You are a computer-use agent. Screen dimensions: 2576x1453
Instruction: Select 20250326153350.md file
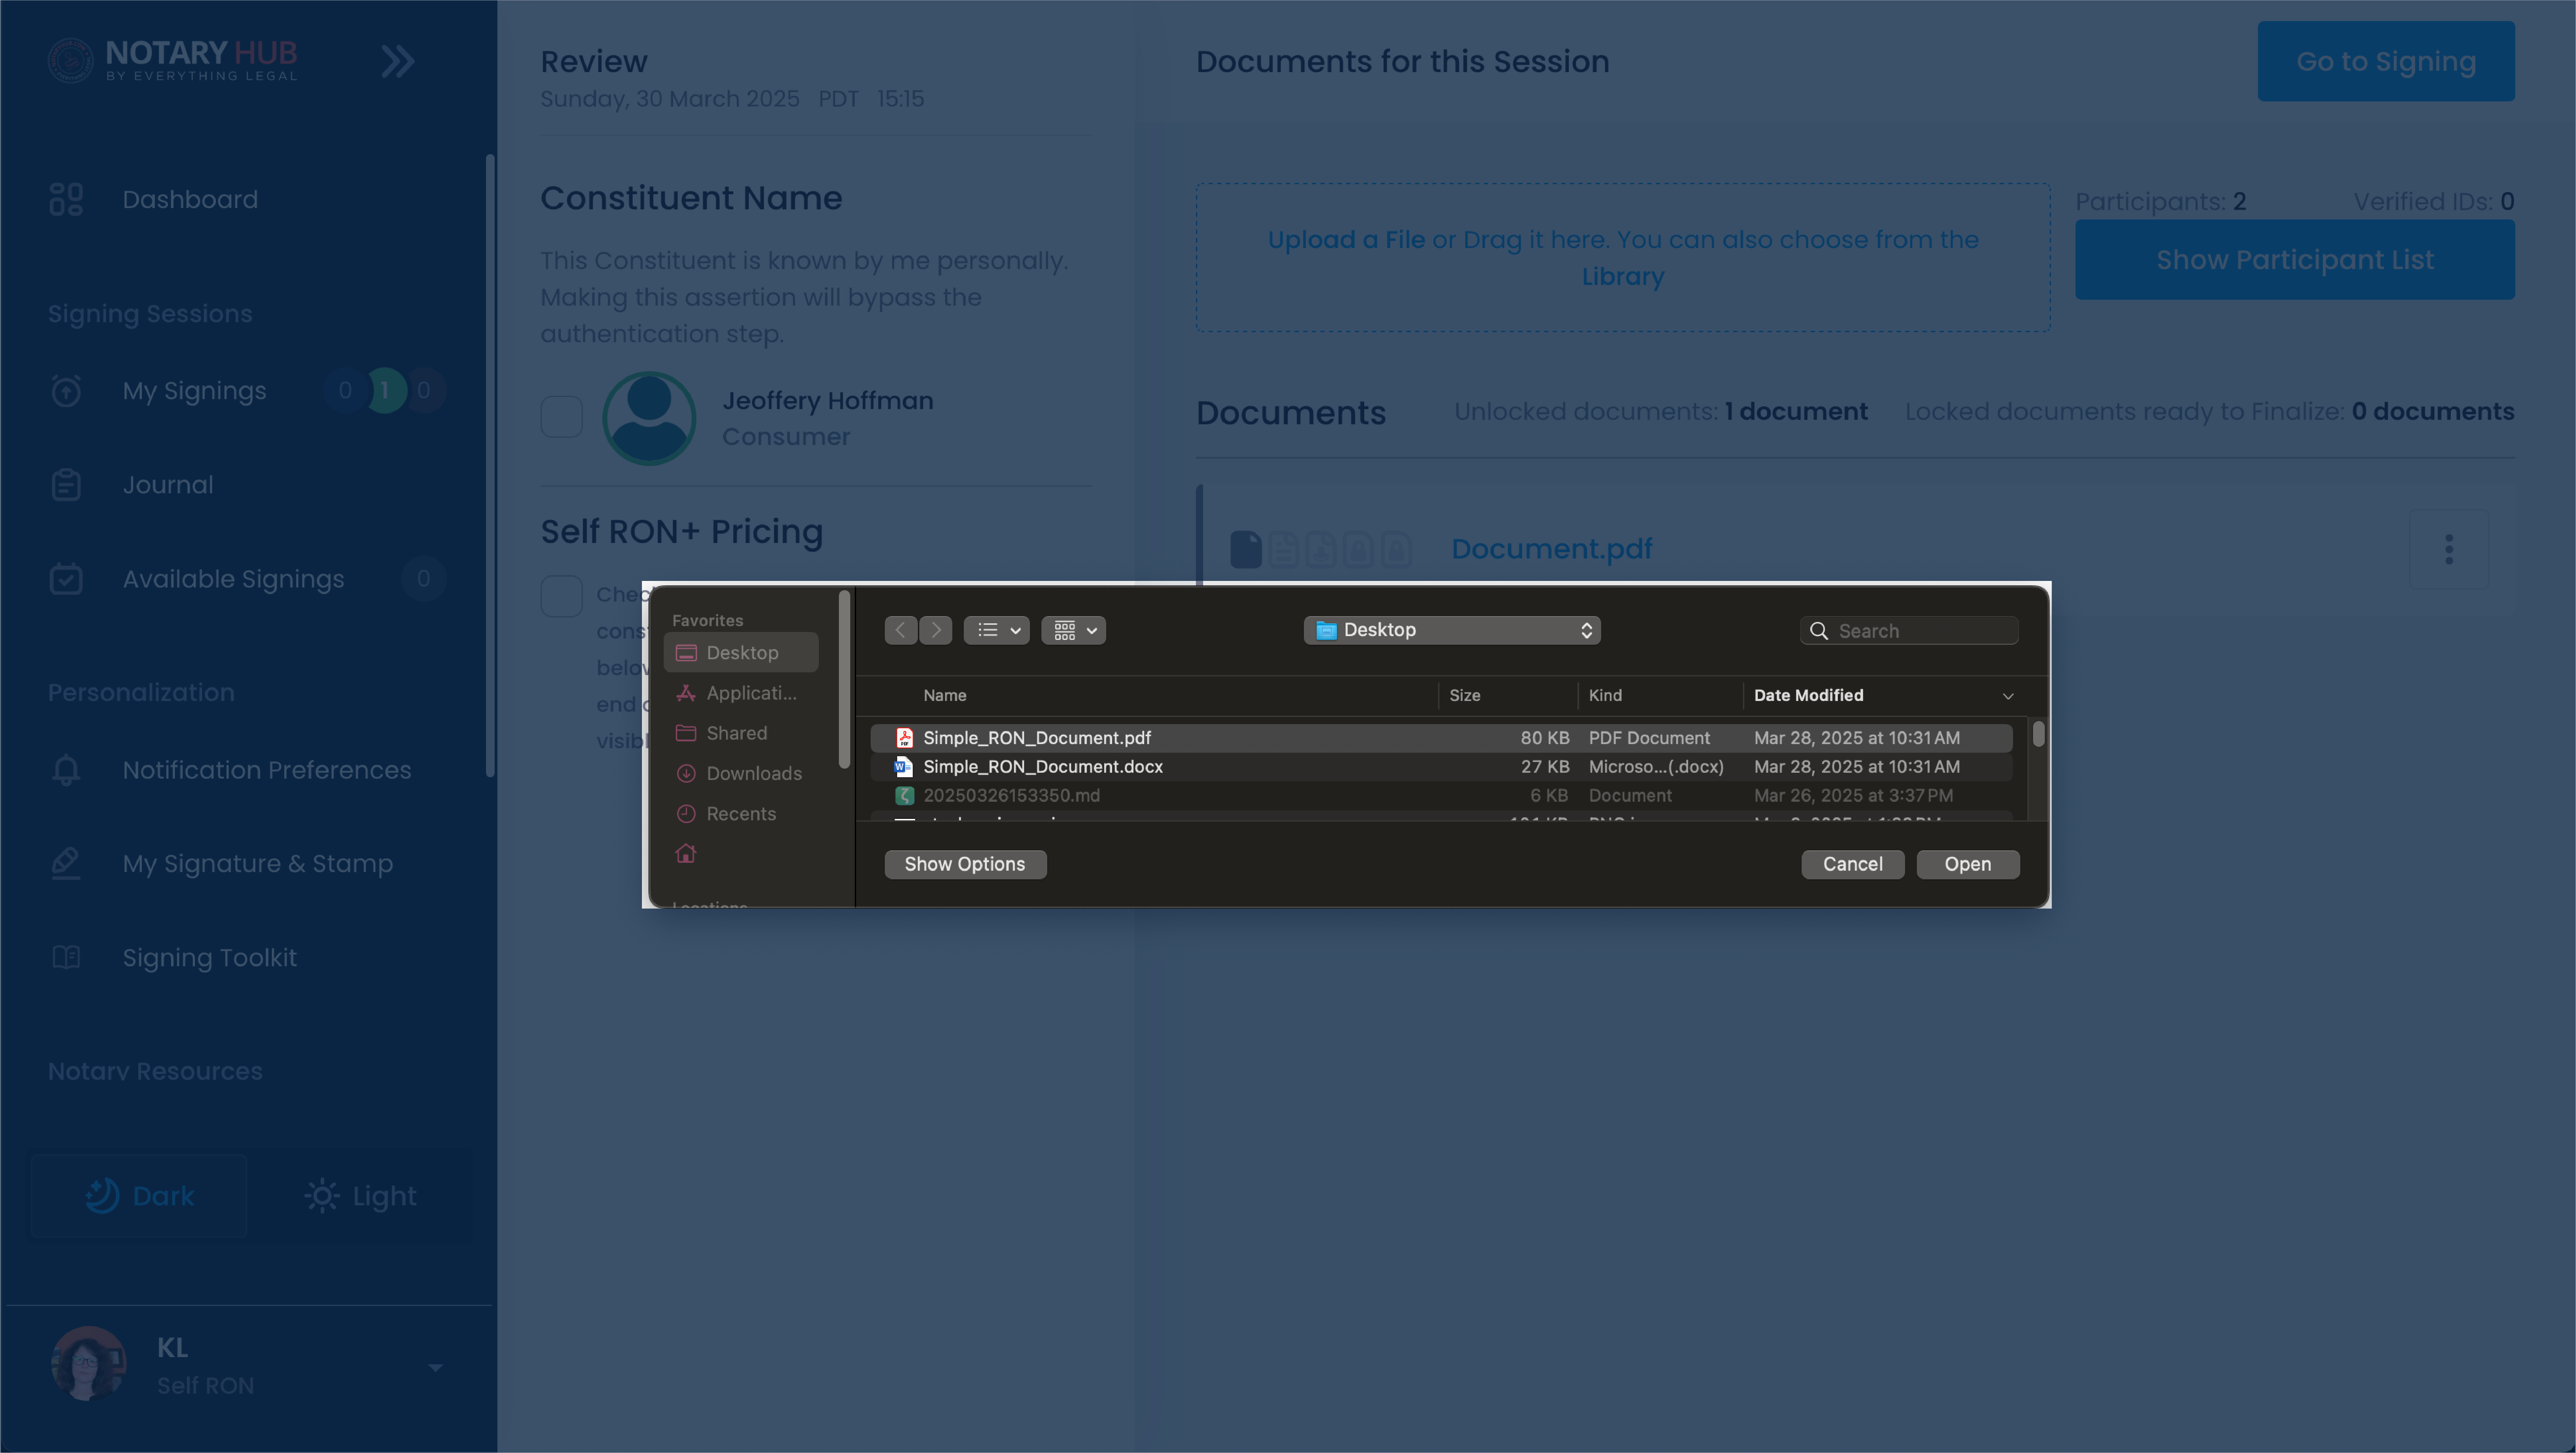pyautogui.click(x=1441, y=796)
